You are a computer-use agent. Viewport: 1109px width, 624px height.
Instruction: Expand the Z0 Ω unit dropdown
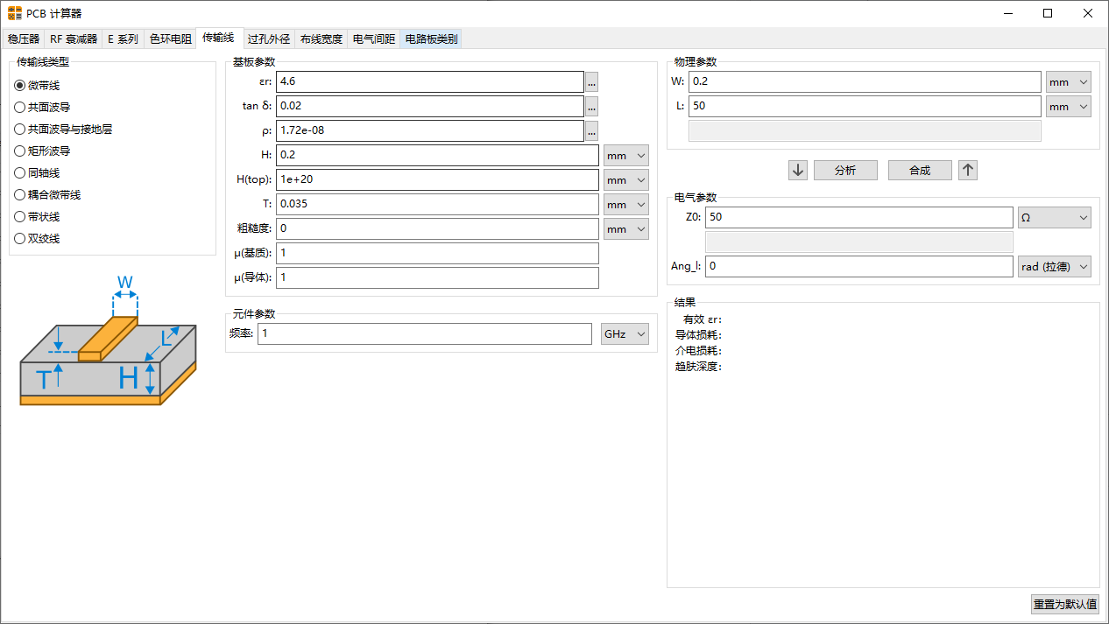[1055, 217]
